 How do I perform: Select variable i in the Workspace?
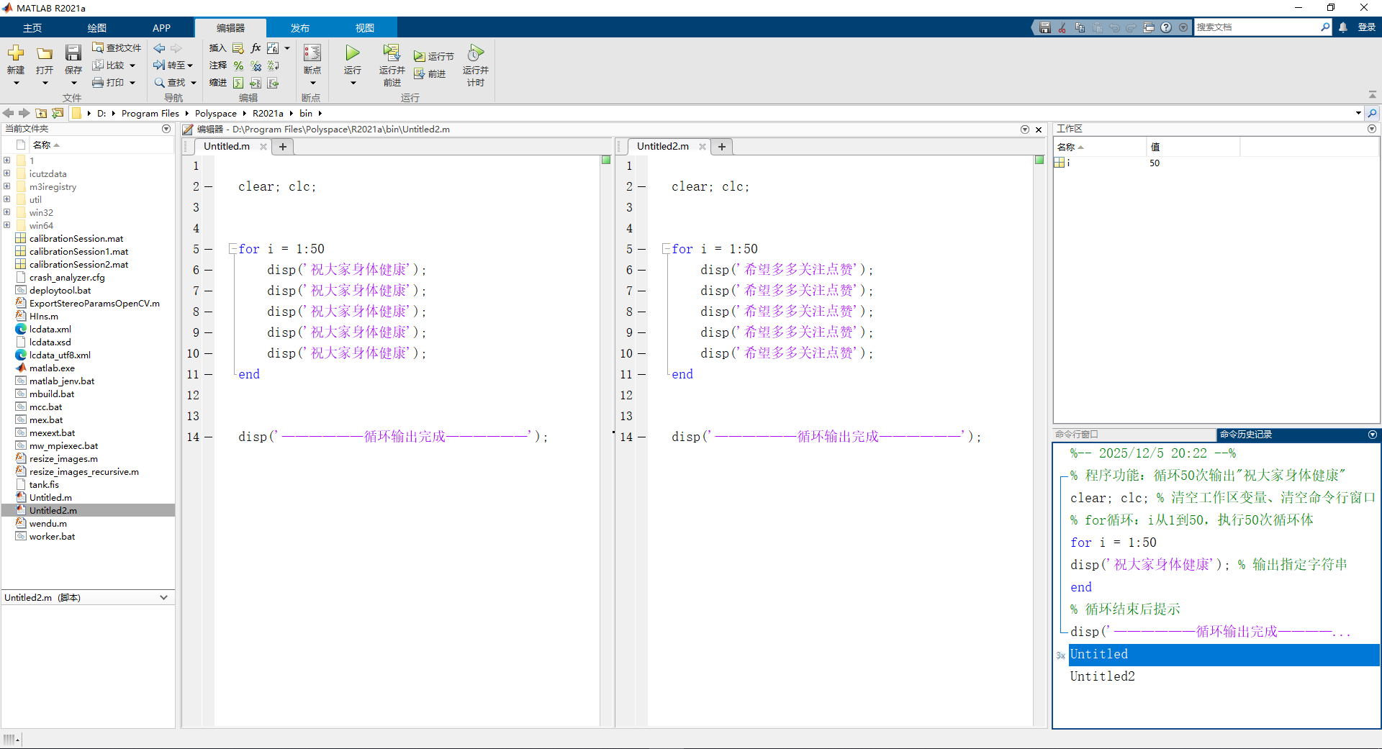(1068, 163)
